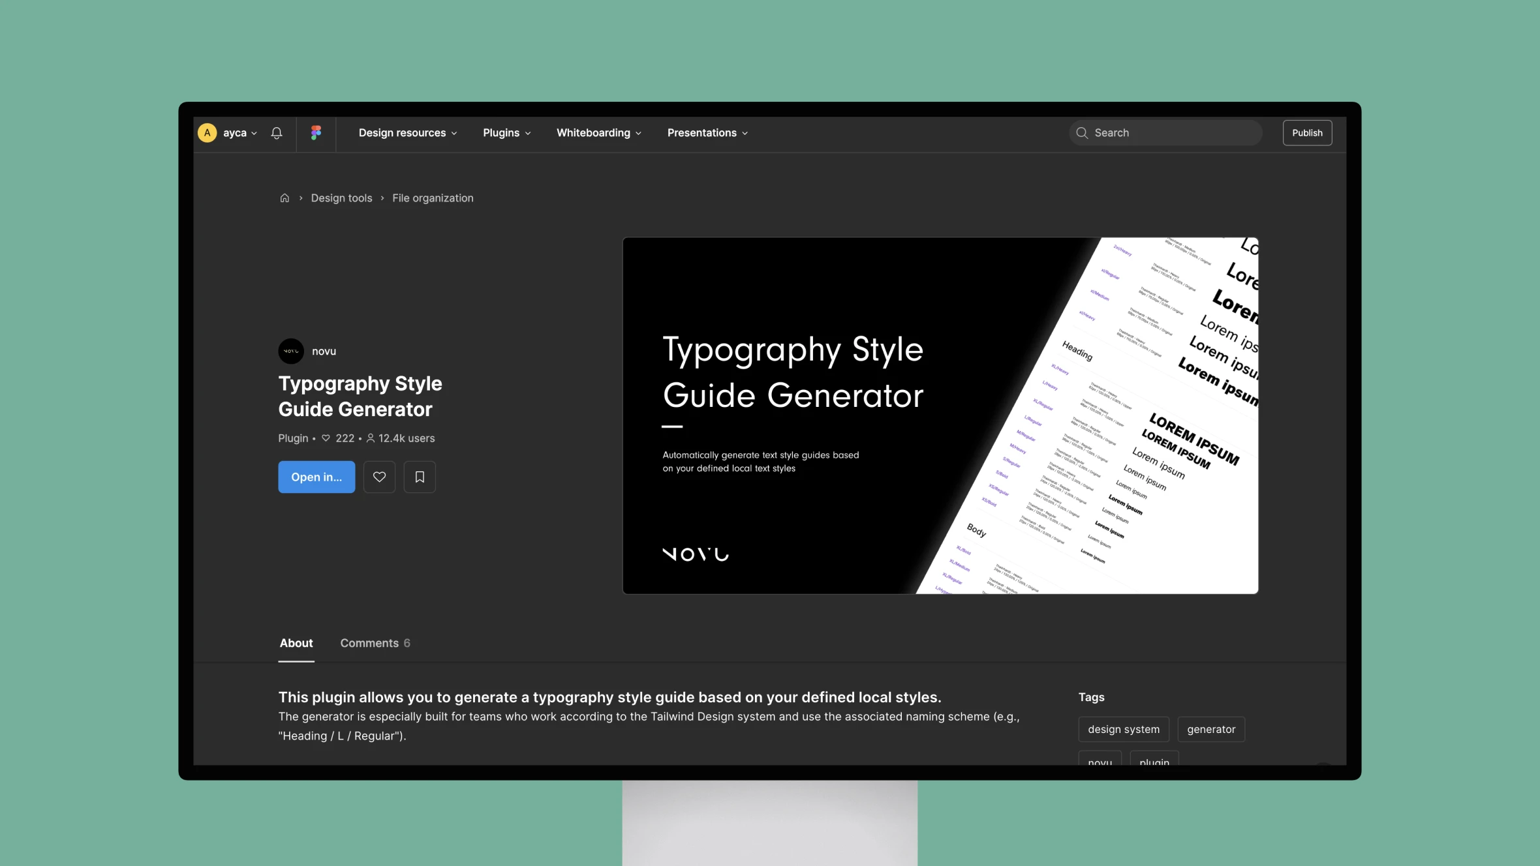Click the design system tag
The height and width of the screenshot is (866, 1540).
(x=1123, y=728)
